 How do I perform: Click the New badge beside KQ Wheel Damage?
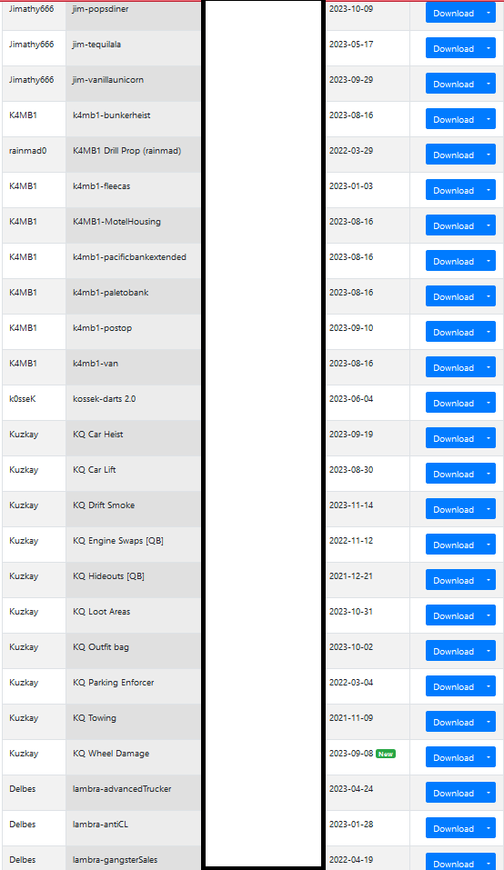pyautogui.click(x=386, y=754)
